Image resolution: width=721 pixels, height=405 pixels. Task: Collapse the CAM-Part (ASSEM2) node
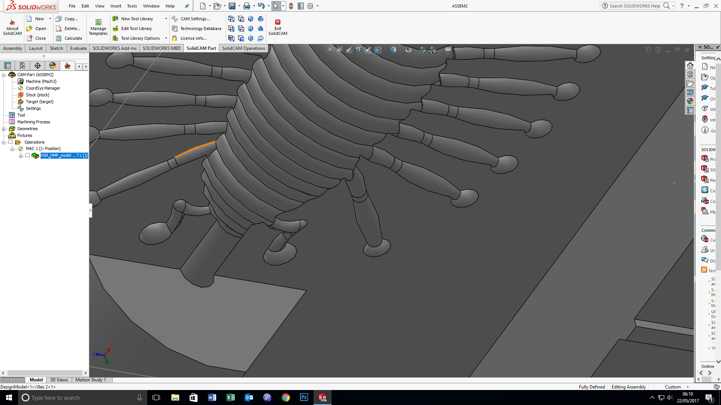4,75
